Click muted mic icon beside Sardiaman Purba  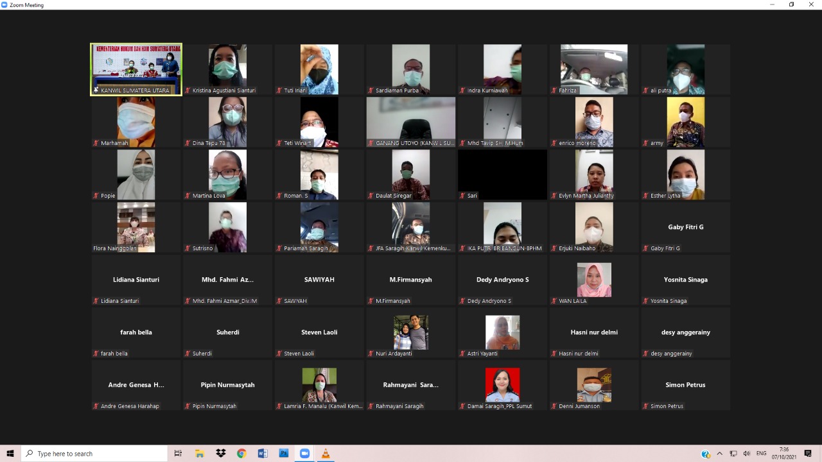371,90
